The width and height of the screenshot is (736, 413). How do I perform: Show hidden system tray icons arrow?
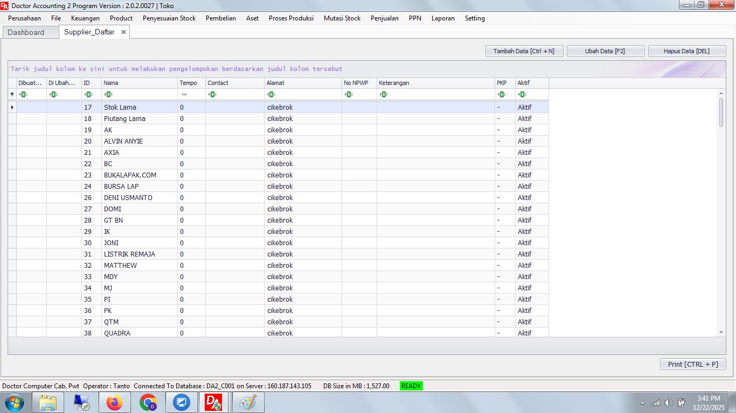tap(642, 403)
